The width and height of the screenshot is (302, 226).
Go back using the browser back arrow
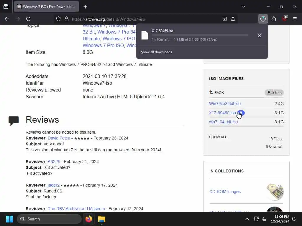coord(7,19)
